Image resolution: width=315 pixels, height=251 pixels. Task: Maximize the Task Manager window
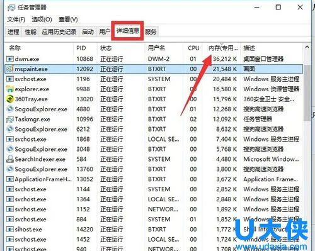(278, 8)
